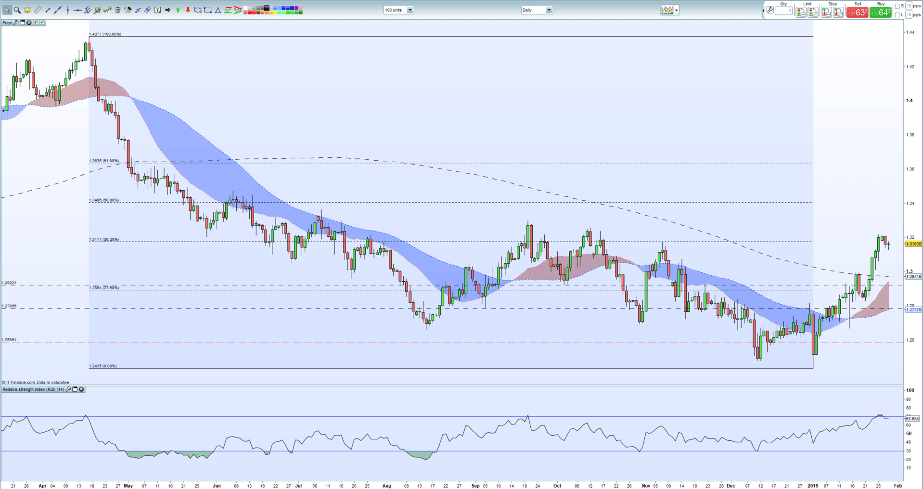The width and height of the screenshot is (923, 489).
Task: Click the chart style icon
Action: click(667, 10)
